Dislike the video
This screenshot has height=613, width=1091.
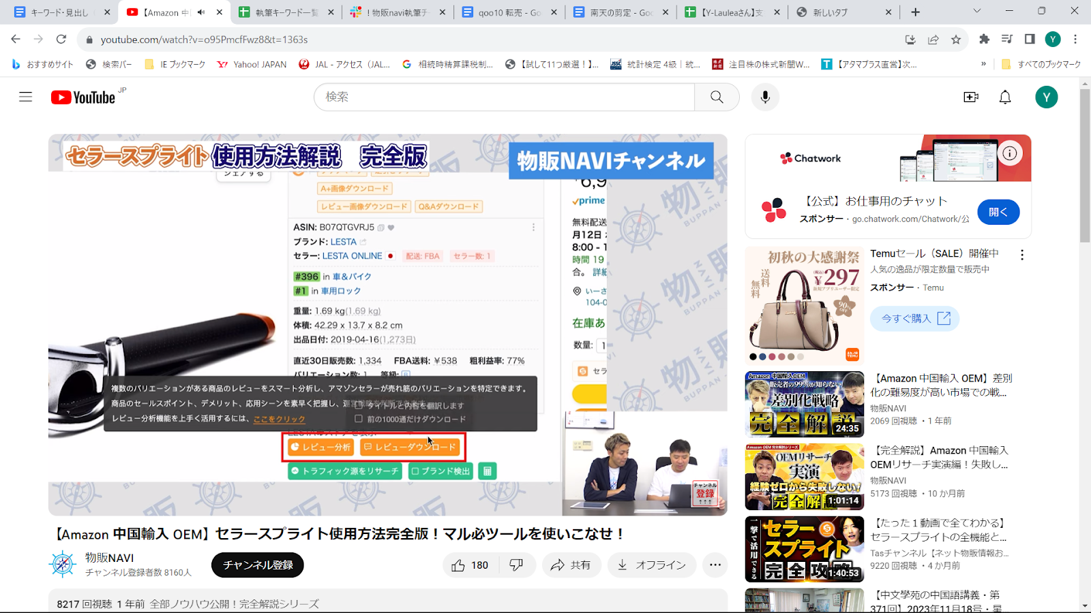pos(516,565)
